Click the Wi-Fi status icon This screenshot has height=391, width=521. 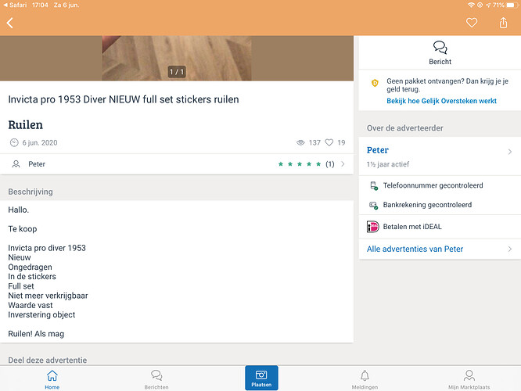point(471,5)
